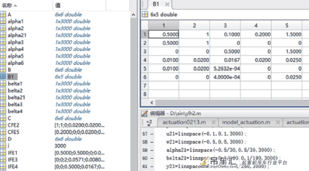Click the alpha1 variable icon
309x171 pixels.
(3, 21)
